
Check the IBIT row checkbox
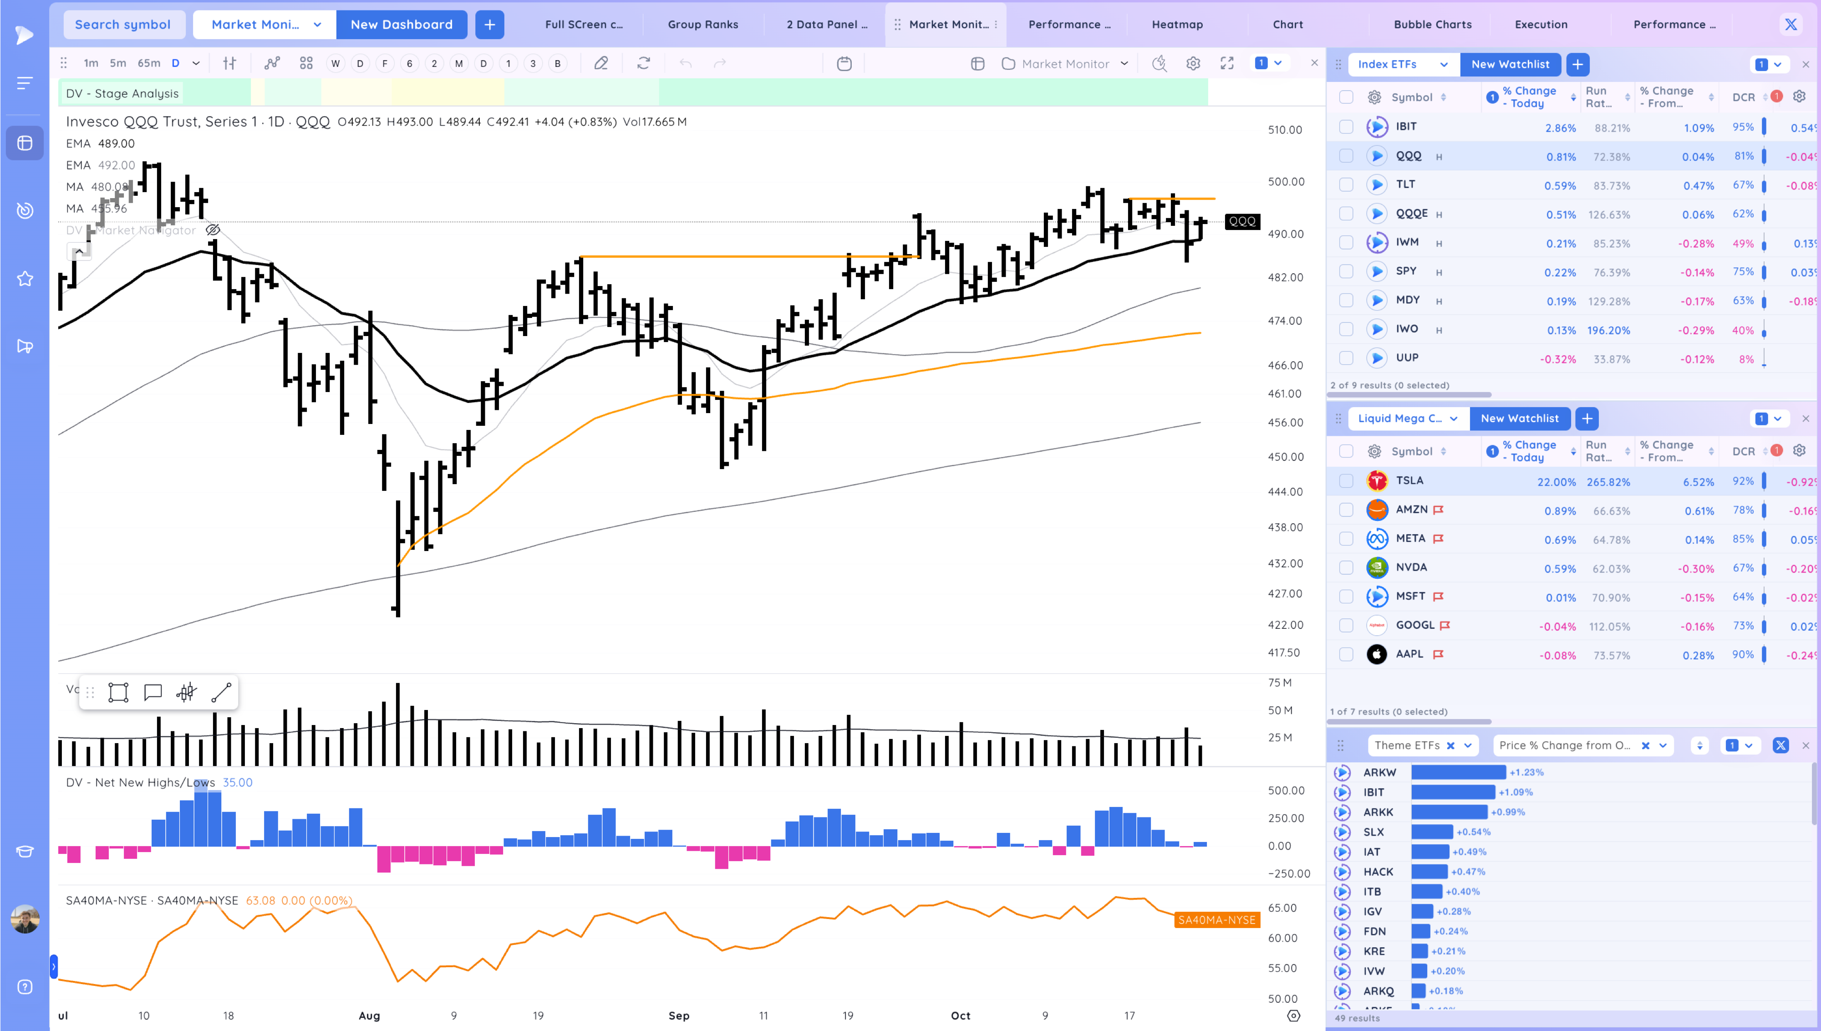pos(1346,127)
